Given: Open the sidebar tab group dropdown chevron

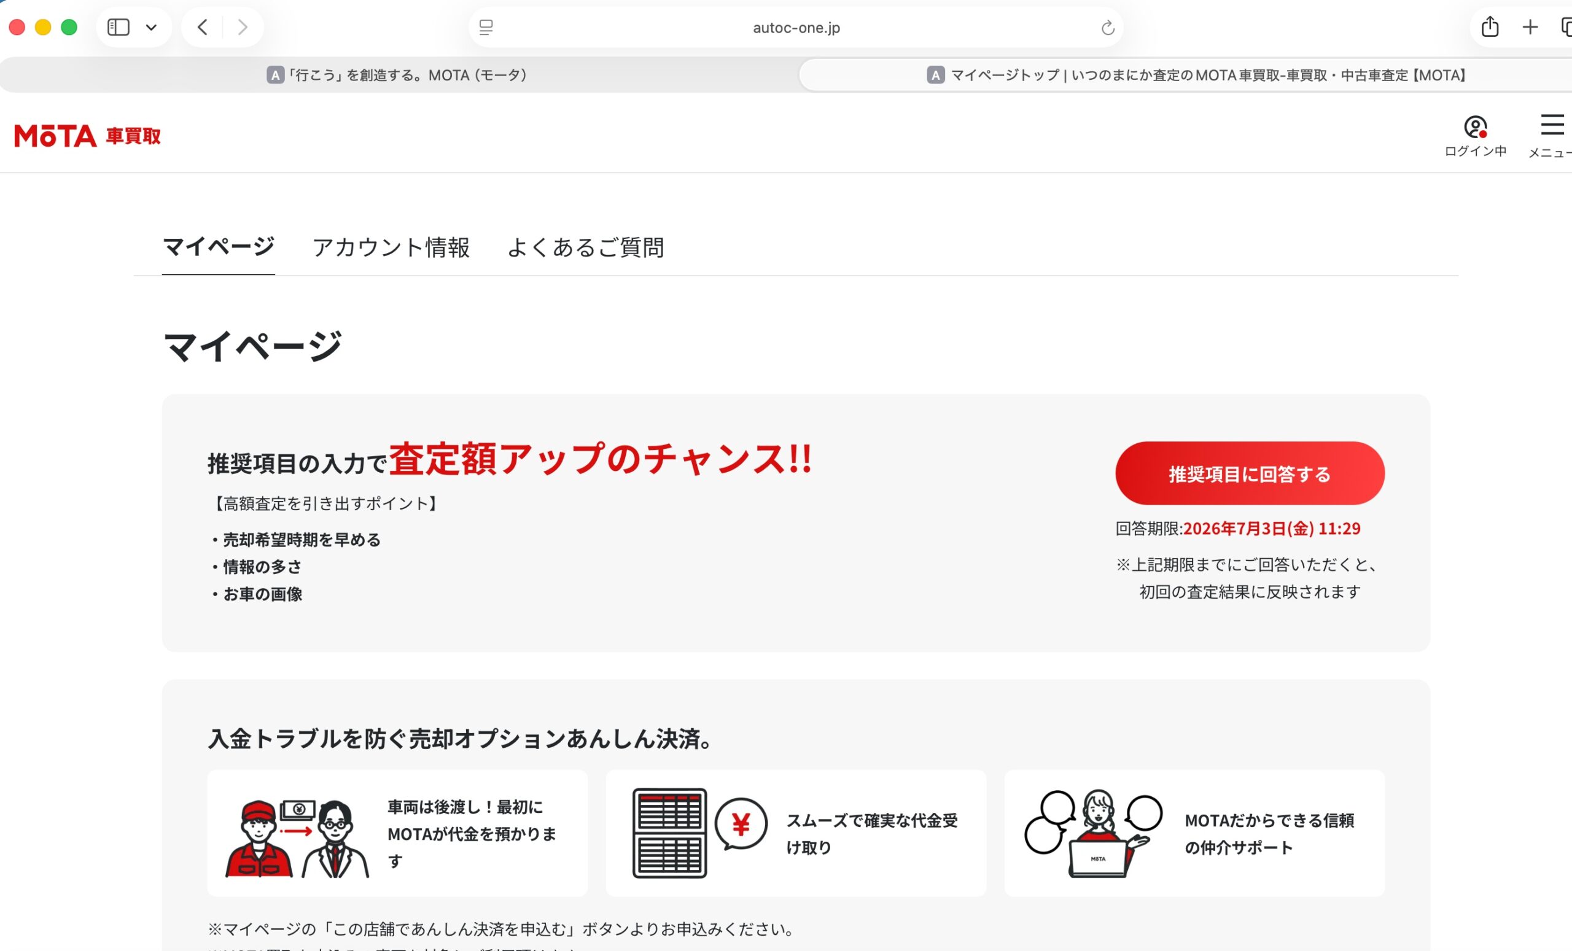Looking at the screenshot, I should [x=151, y=28].
